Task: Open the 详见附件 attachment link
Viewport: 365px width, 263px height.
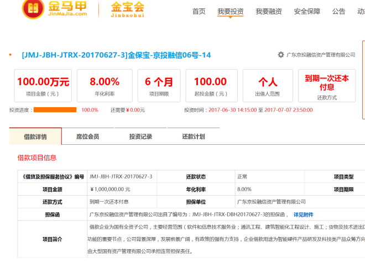Action: click(x=303, y=214)
